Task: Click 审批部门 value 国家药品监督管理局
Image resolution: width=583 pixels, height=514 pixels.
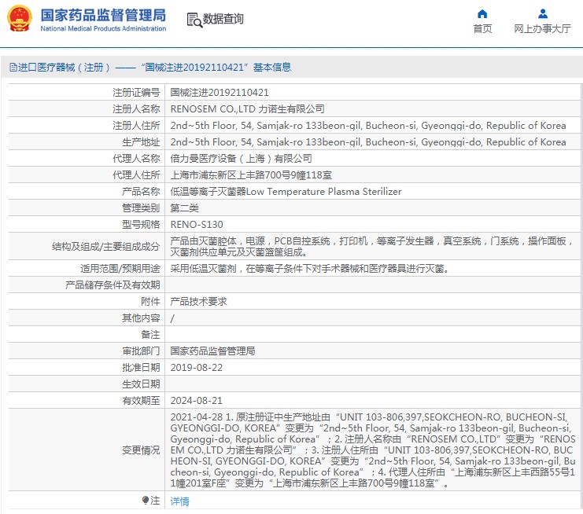Action: 212,351
